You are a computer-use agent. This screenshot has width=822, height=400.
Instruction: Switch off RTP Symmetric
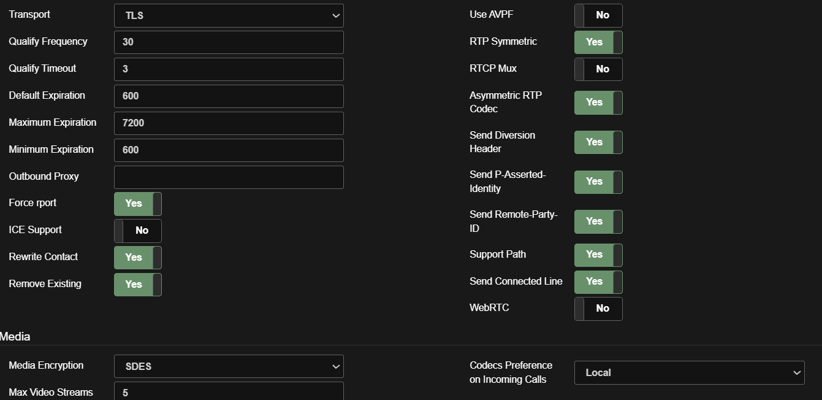click(598, 42)
